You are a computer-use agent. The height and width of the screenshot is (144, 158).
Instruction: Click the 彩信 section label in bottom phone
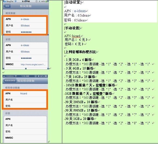pos(8,113)
